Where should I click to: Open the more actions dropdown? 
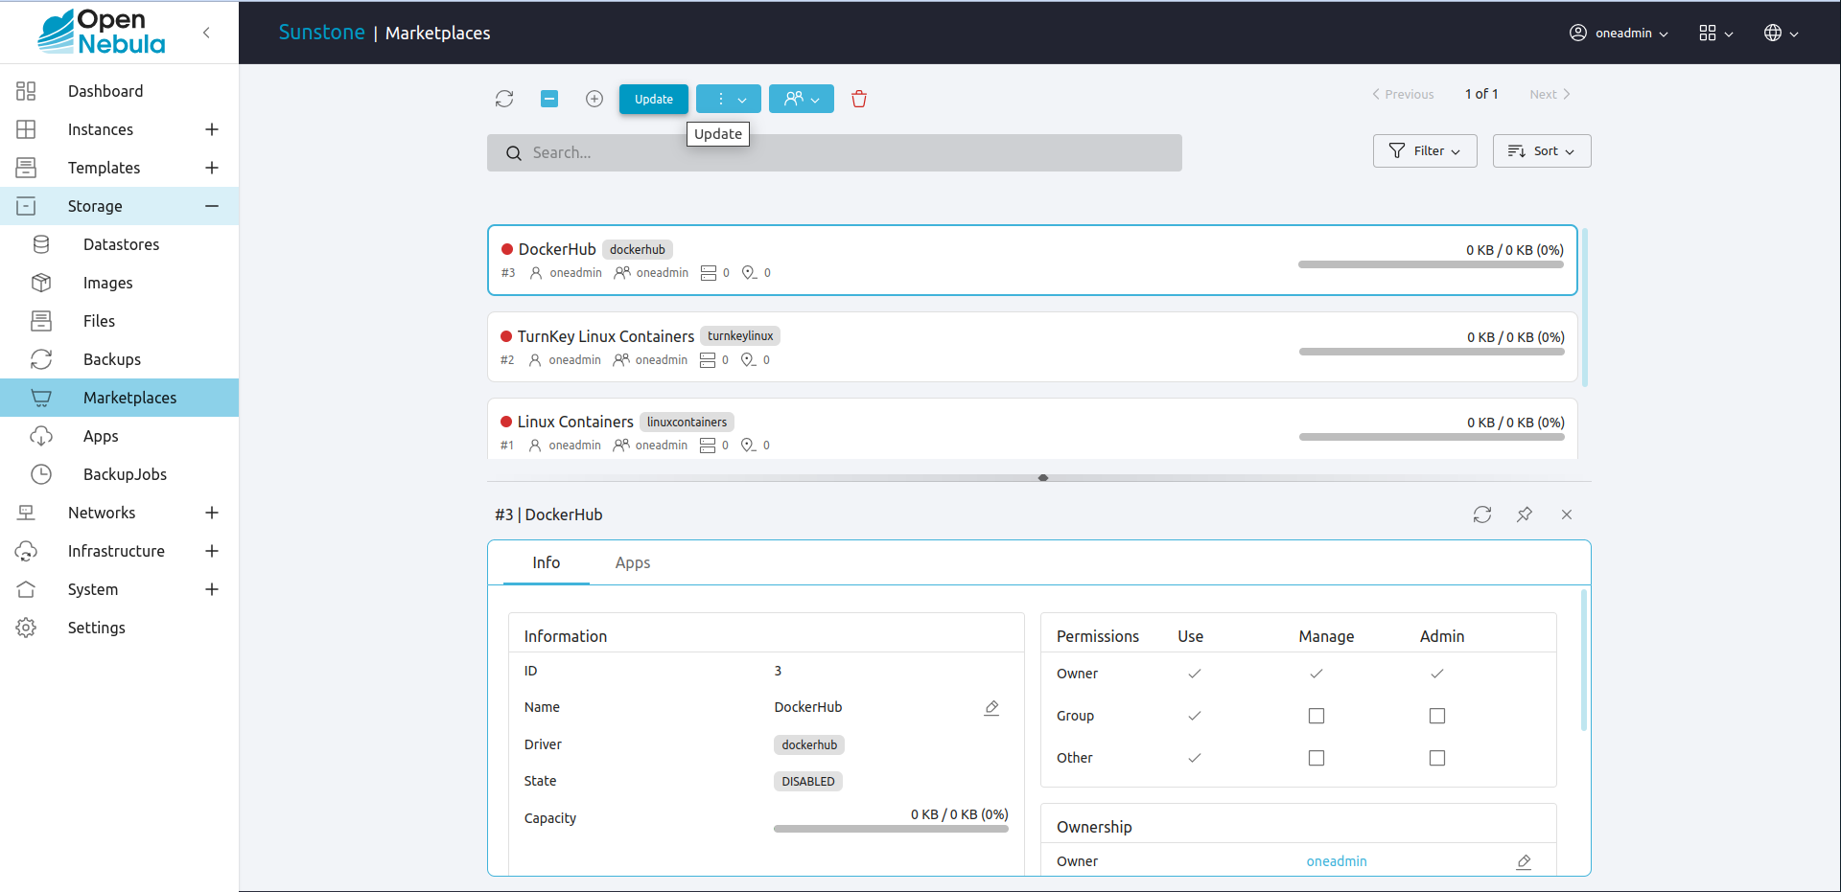[729, 99]
